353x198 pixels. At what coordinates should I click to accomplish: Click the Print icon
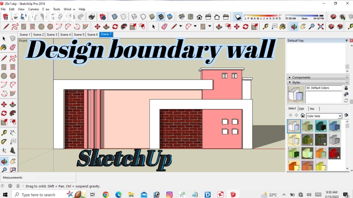coord(92,17)
